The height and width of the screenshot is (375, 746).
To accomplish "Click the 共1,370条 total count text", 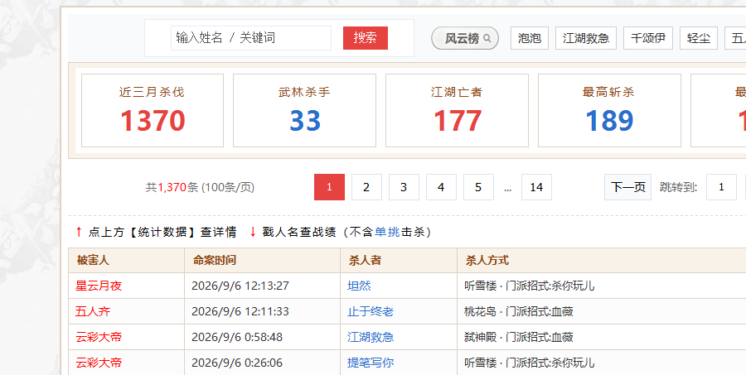I will (172, 187).
